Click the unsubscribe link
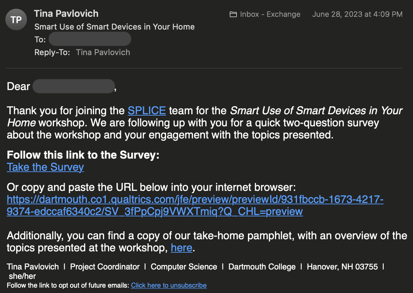 (169, 285)
